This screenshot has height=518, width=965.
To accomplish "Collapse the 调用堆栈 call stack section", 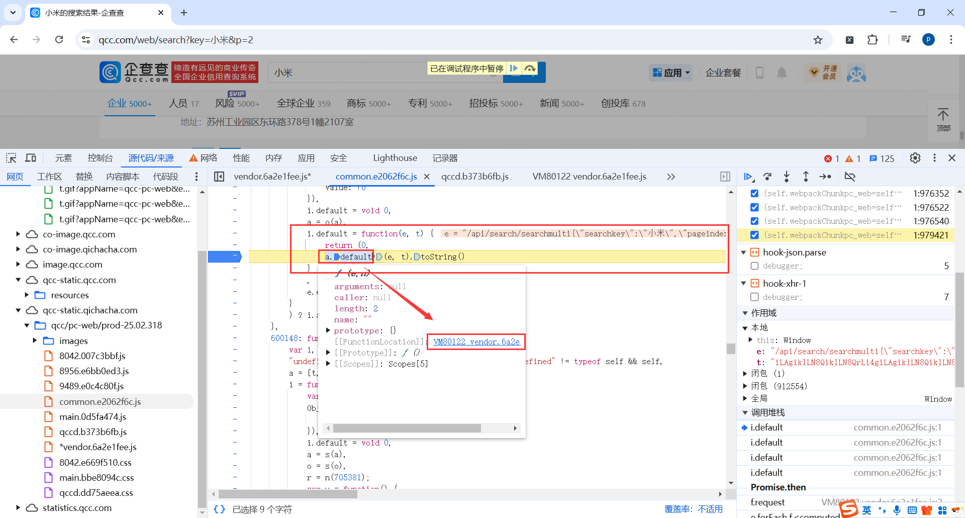I will (745, 413).
